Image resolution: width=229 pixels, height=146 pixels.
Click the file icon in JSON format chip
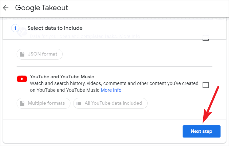point(22,54)
